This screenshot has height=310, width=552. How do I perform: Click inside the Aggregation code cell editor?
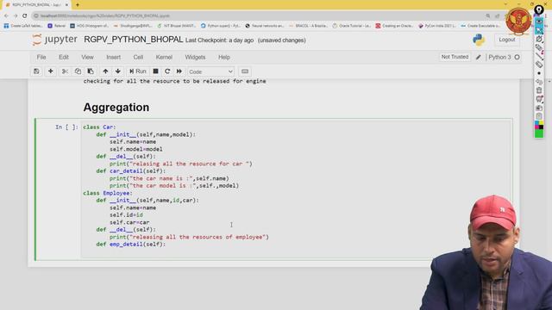point(296,189)
